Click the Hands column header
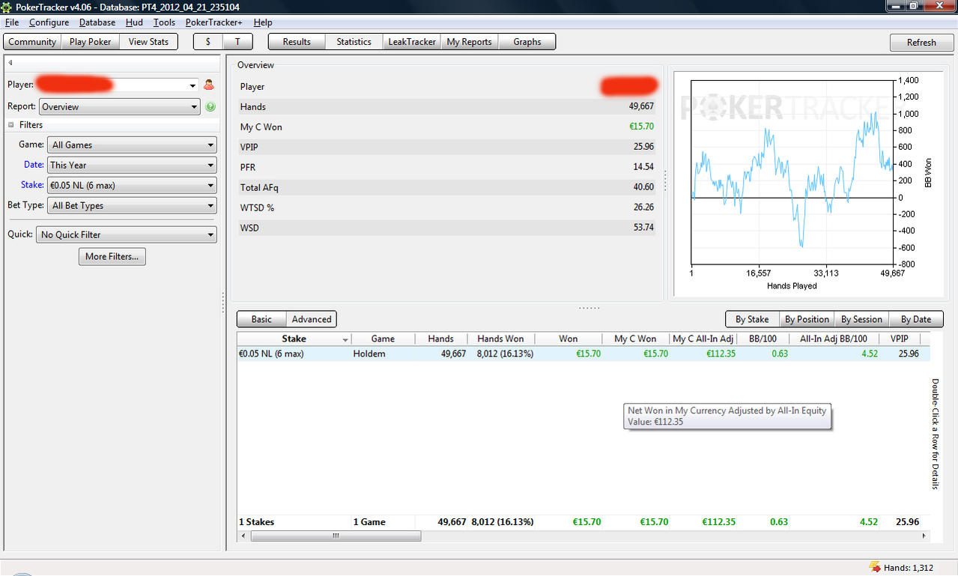Viewport: 958px width, 576px height. coord(440,339)
